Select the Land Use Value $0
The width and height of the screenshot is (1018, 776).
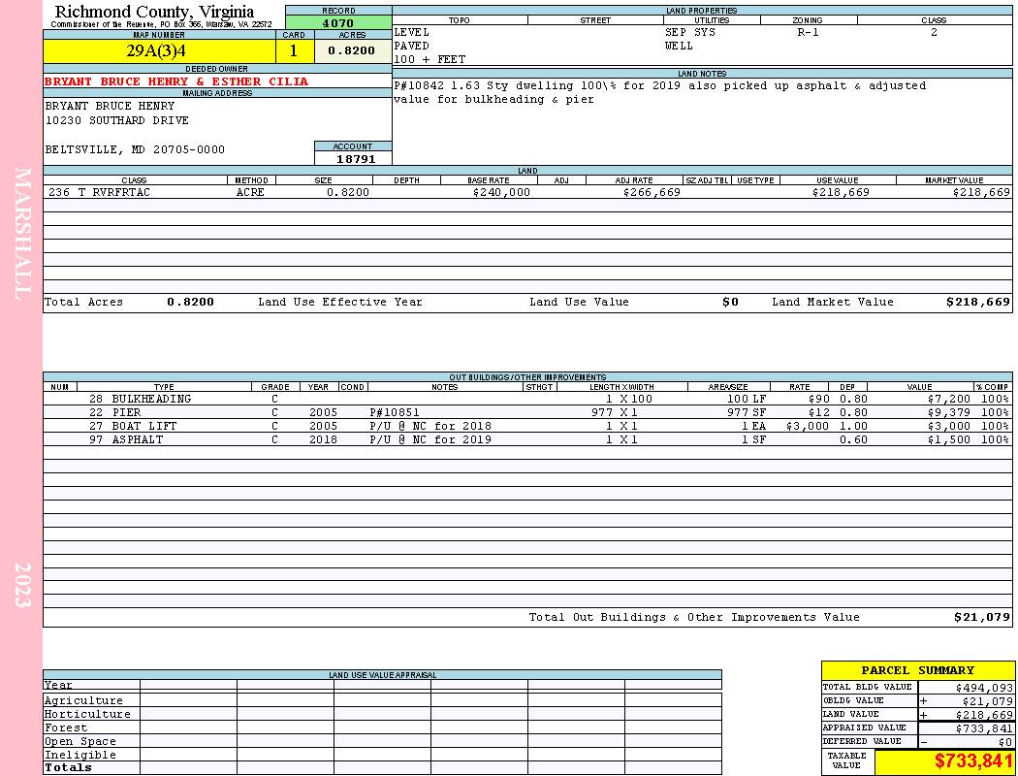(x=730, y=303)
